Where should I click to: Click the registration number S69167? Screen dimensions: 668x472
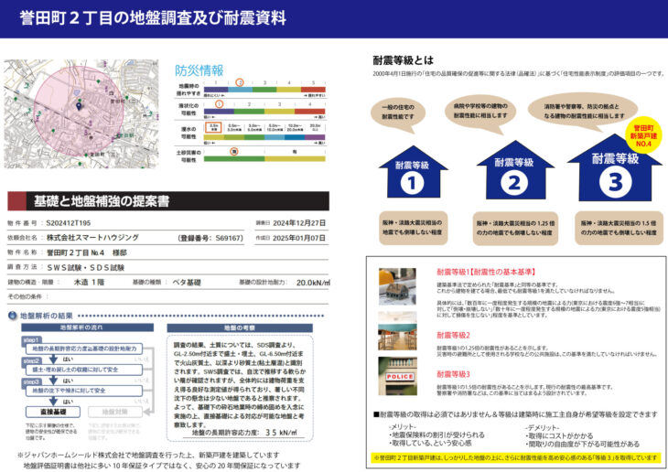pos(229,238)
